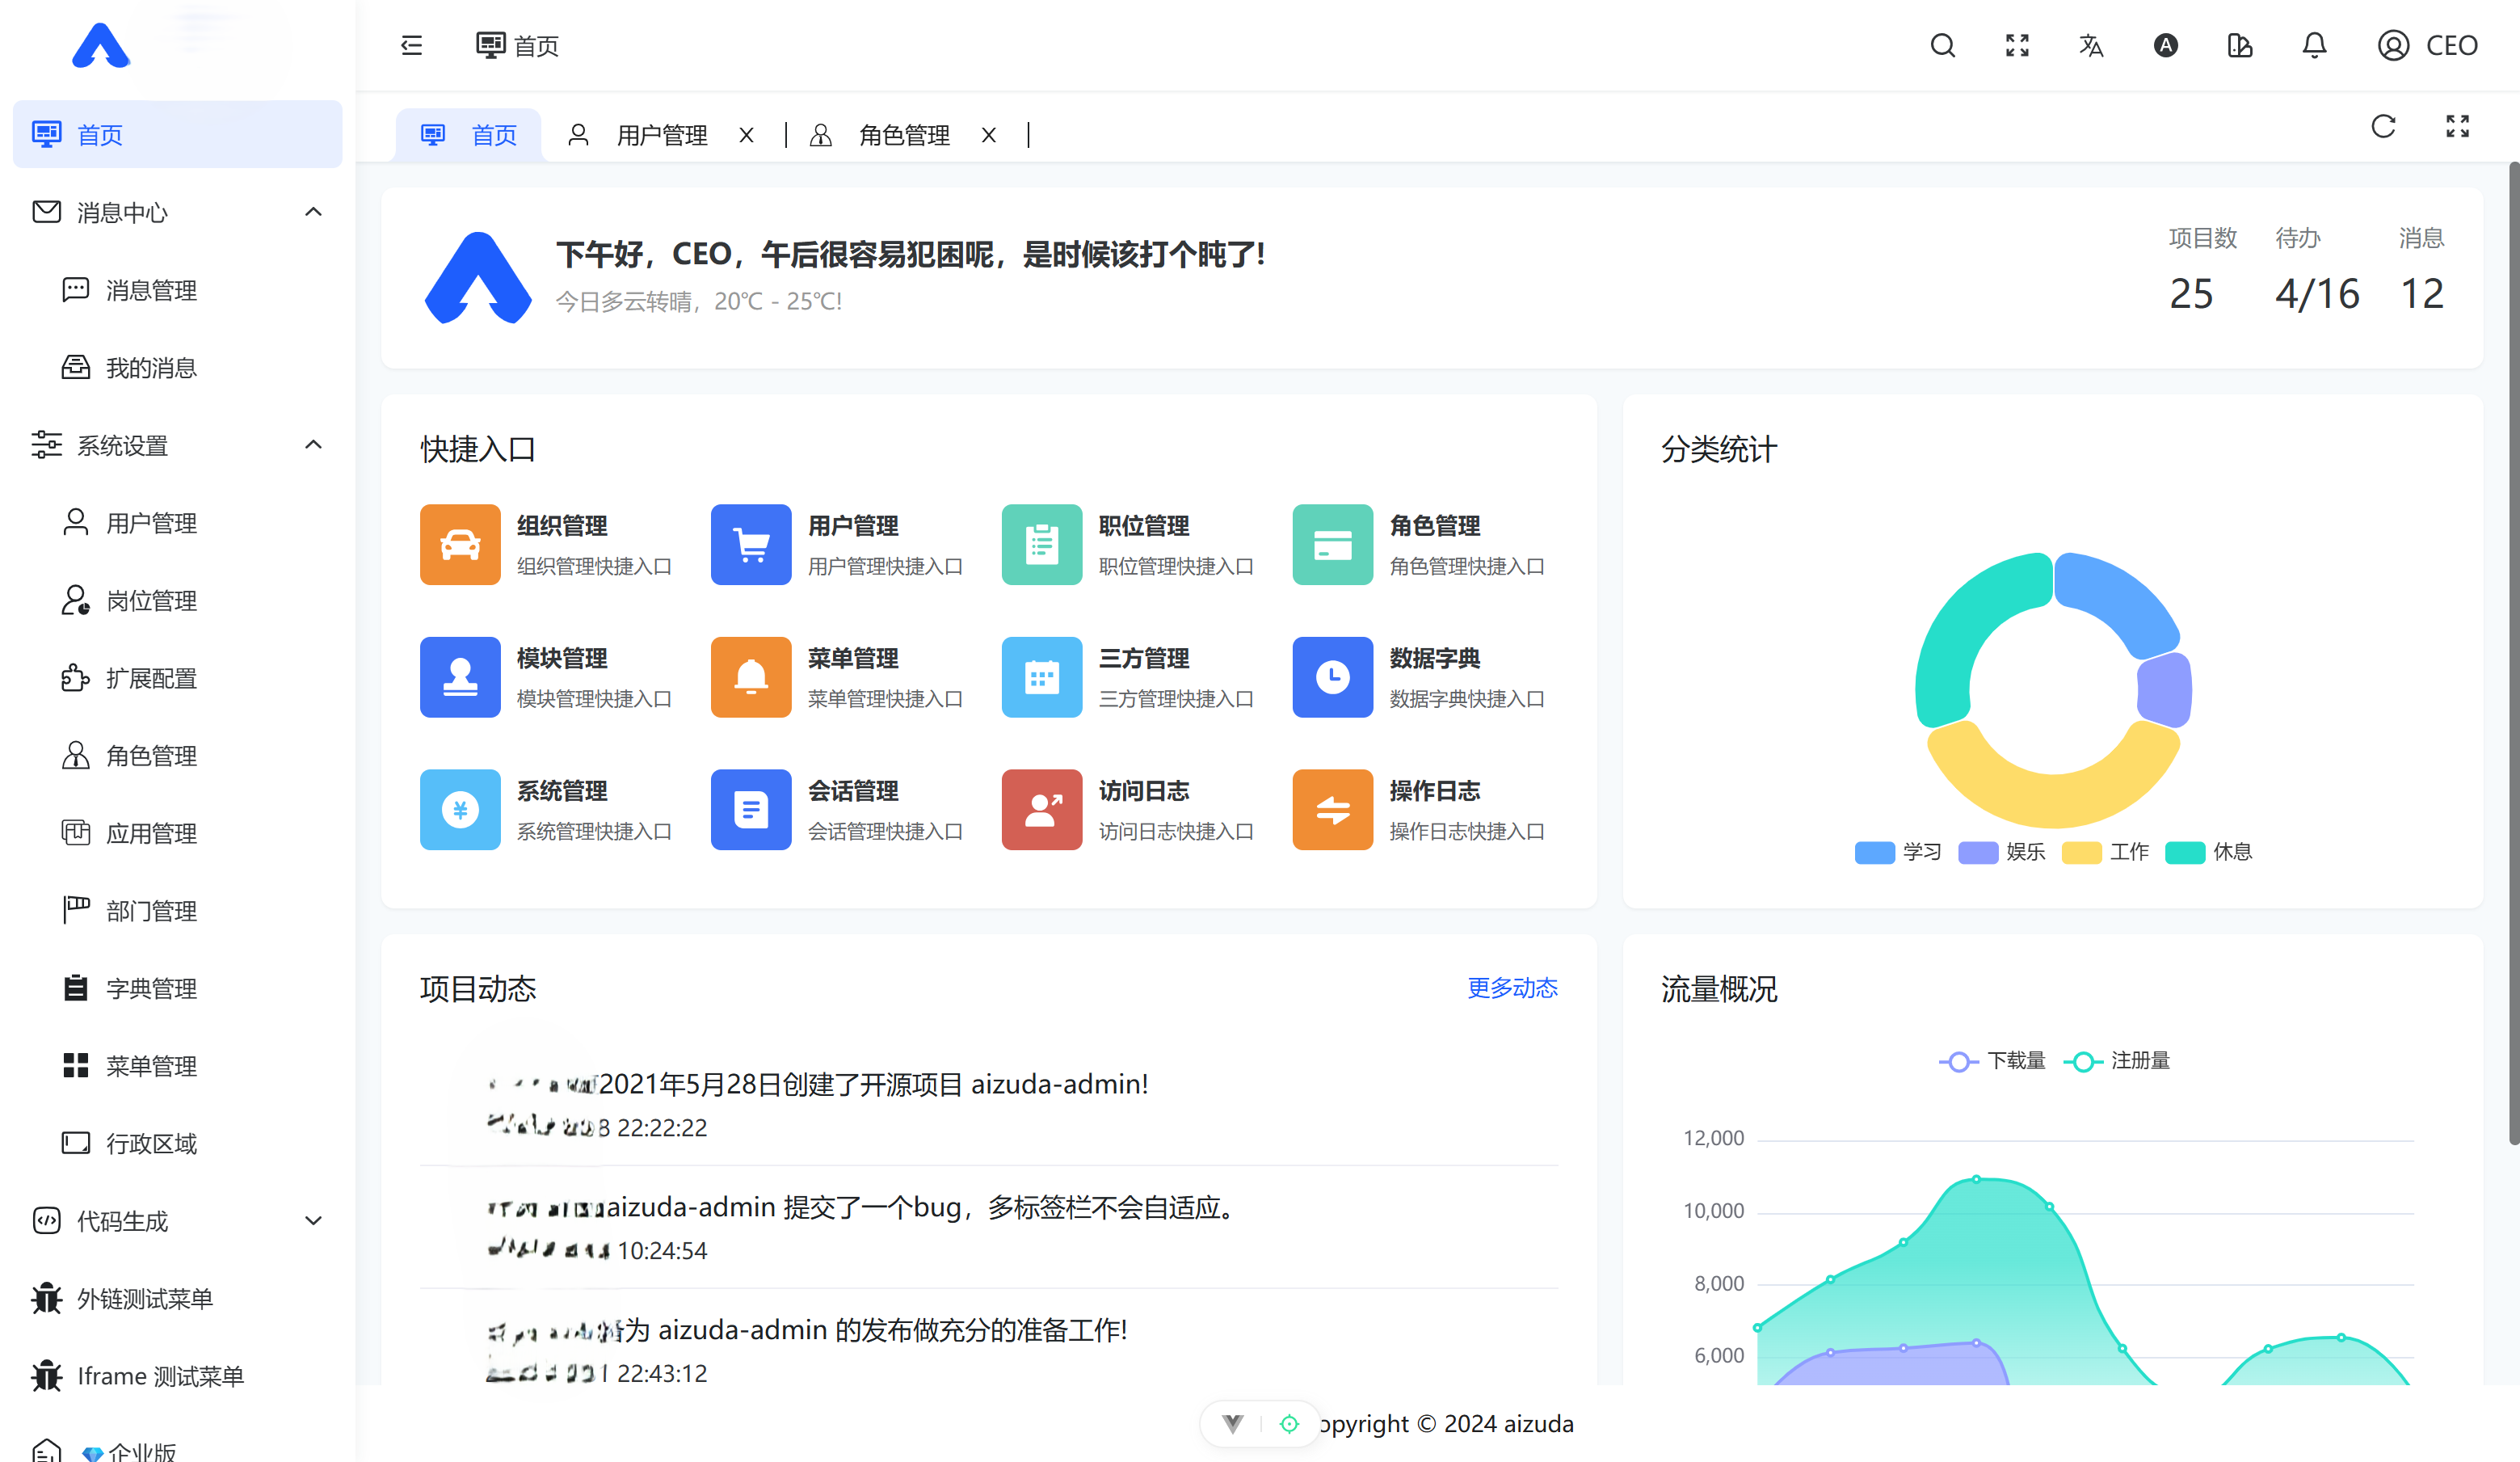This screenshot has width=2520, height=1462.
Task: Open sidebar 用户管理 item
Action: 177,522
